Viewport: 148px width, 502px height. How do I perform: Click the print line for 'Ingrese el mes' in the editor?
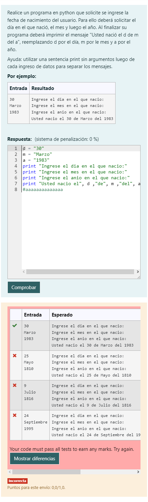[x=75, y=172]
